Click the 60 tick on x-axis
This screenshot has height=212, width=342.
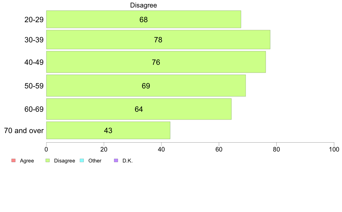point(219,149)
